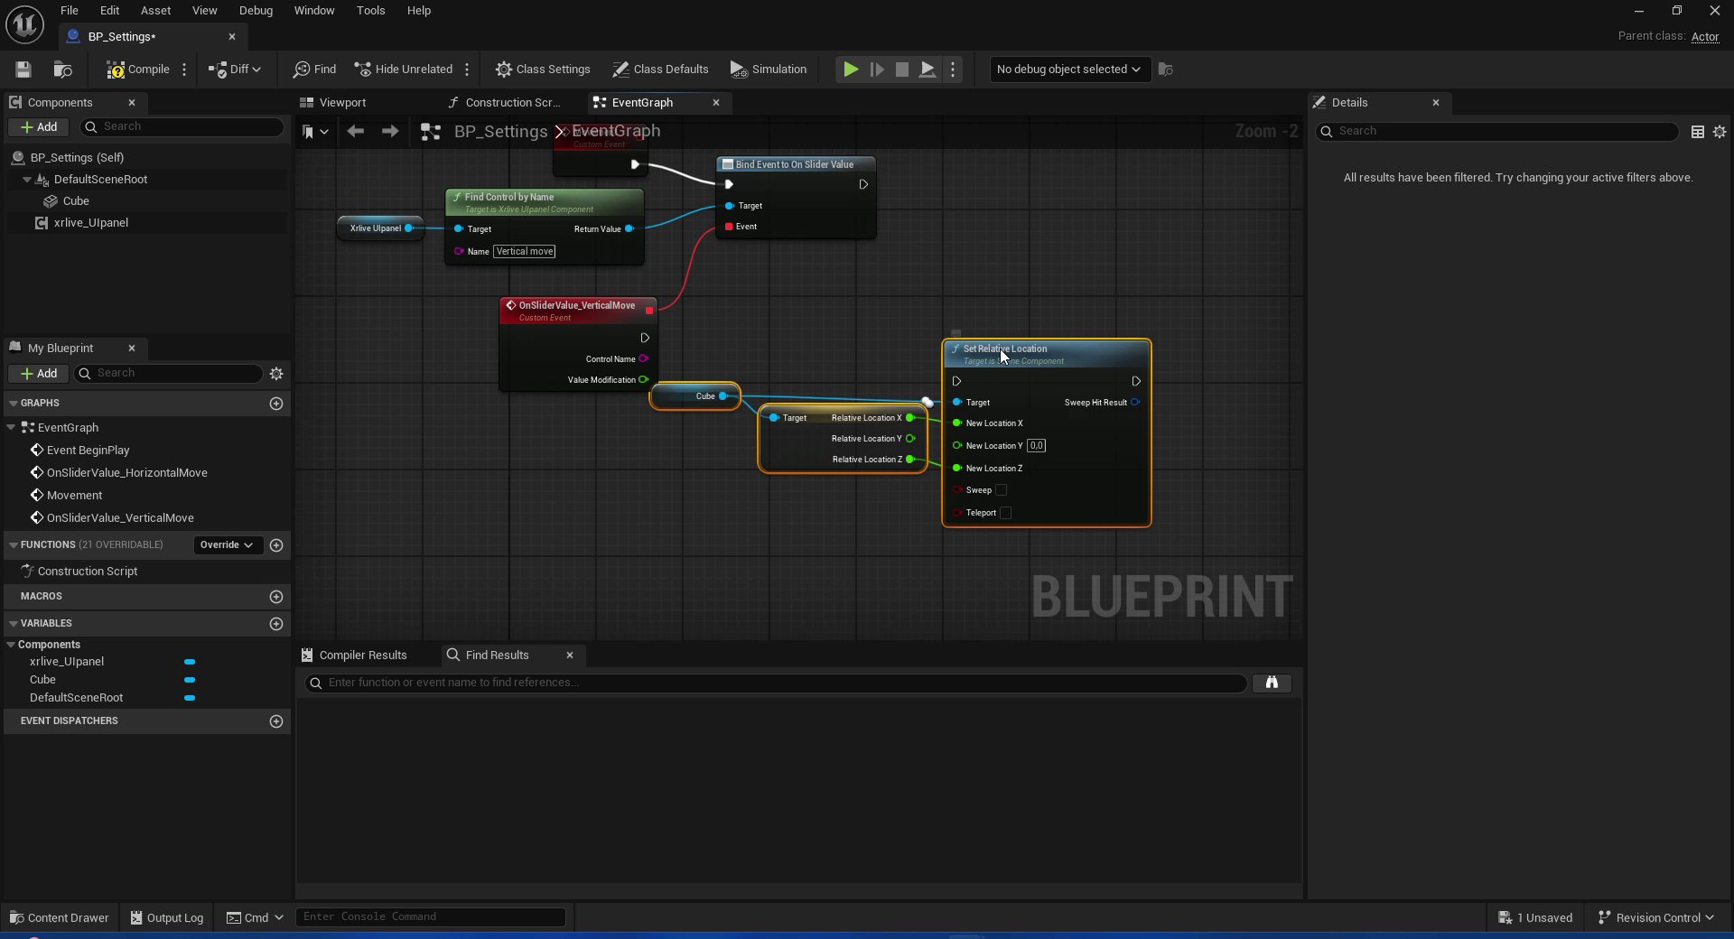Viewport: 1734px width, 939px height.
Task: Switch to the Viewport tab
Action: (x=333, y=103)
